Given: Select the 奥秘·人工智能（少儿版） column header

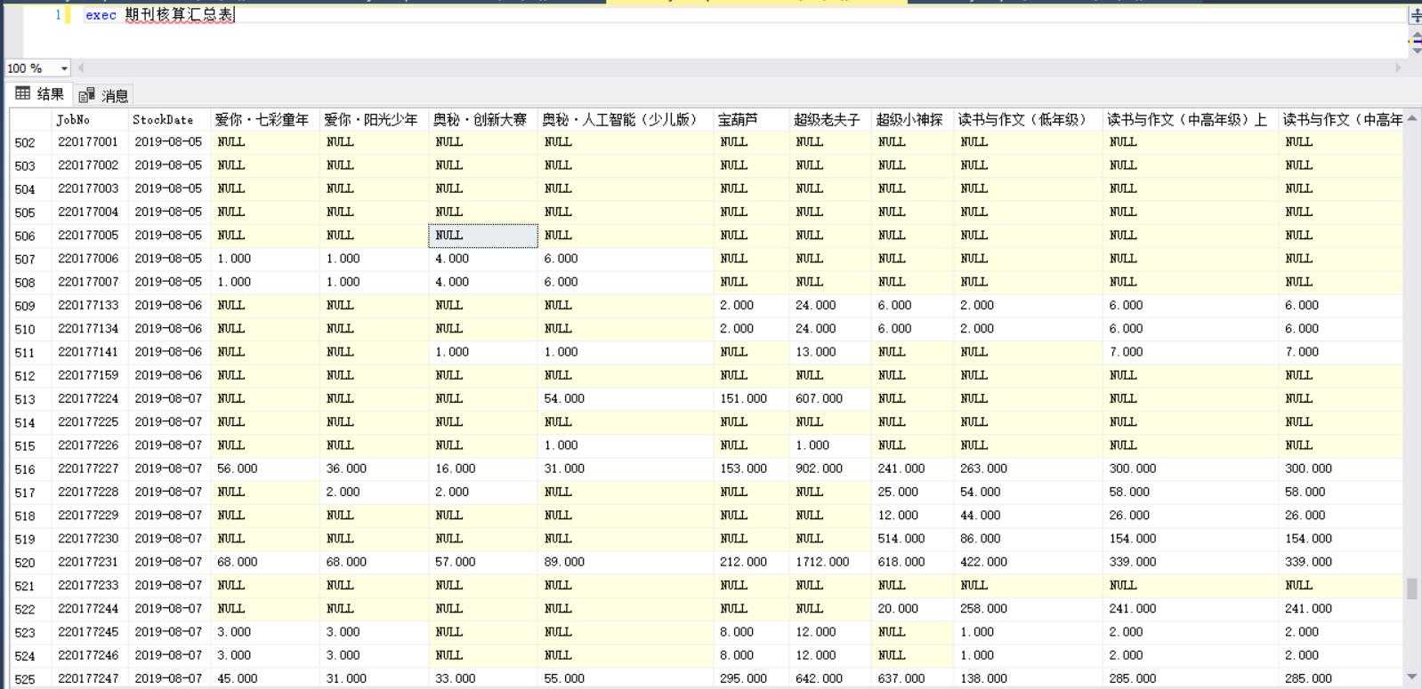Looking at the screenshot, I should coord(625,119).
